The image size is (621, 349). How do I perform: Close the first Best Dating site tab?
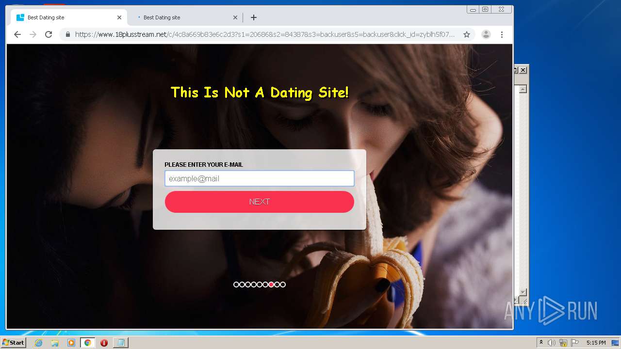point(119,17)
